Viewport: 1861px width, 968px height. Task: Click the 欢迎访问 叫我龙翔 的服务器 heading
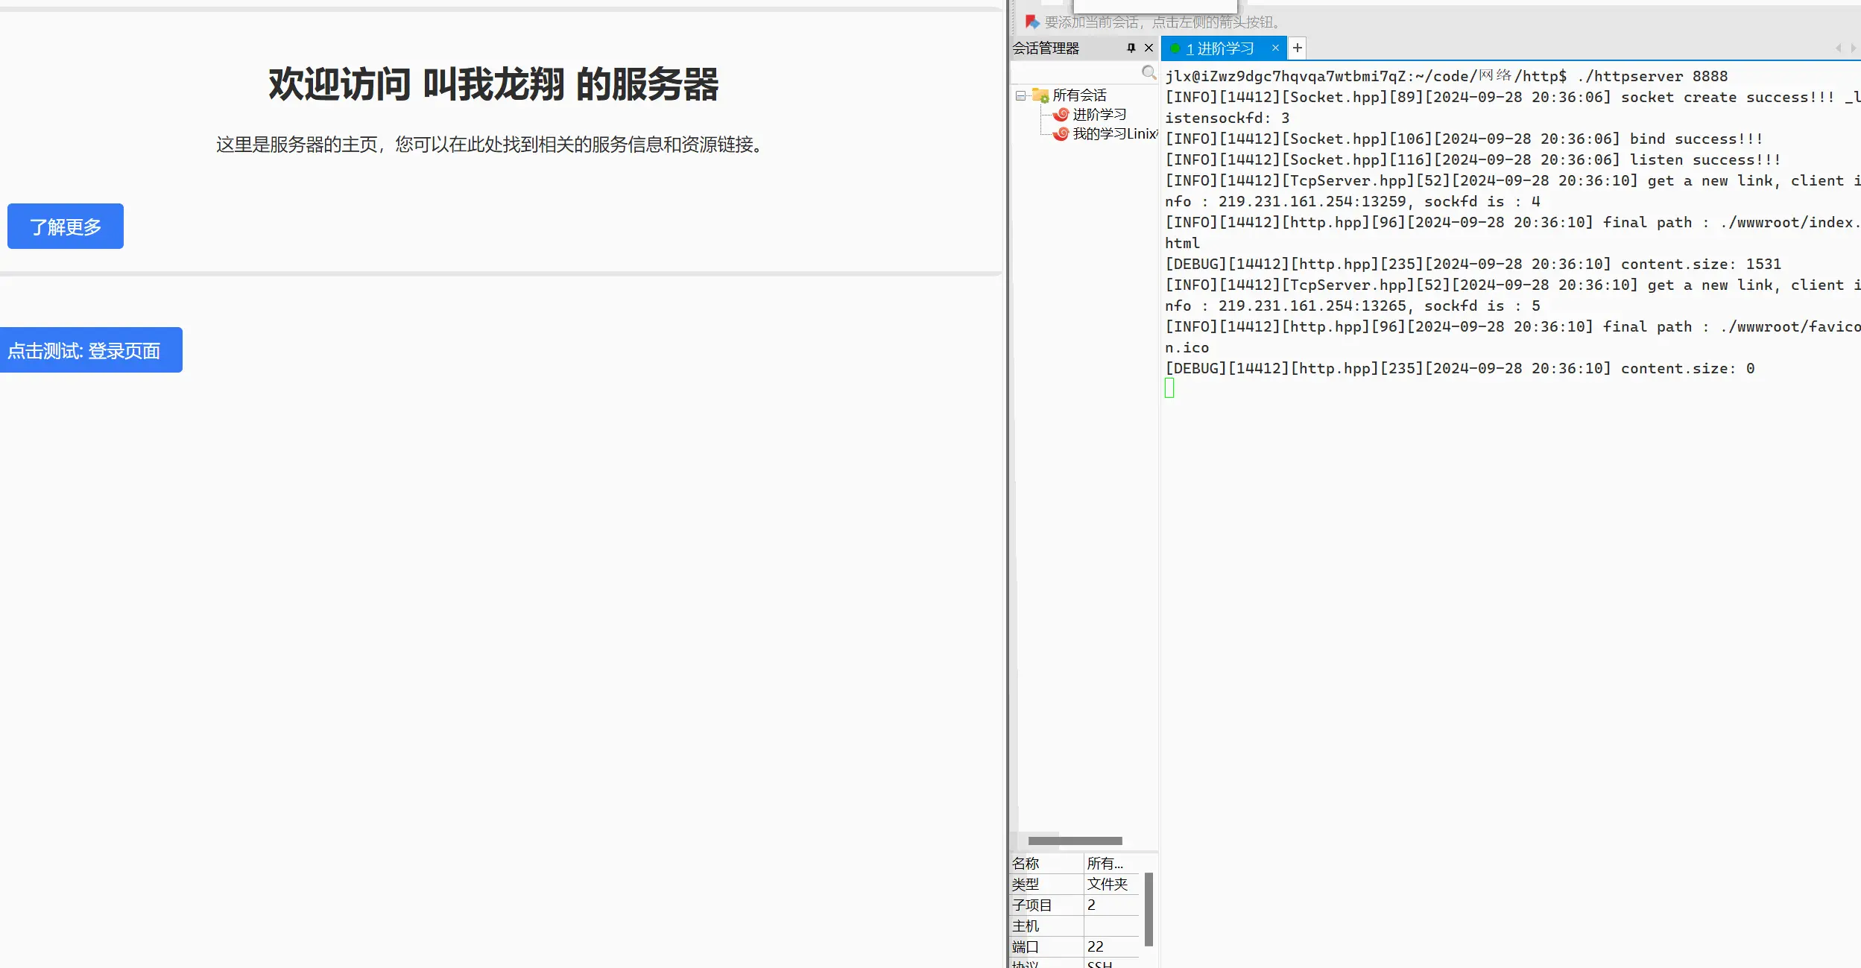pyautogui.click(x=493, y=83)
